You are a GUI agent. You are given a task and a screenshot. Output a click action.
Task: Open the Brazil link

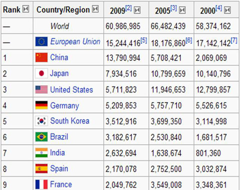click(x=59, y=137)
